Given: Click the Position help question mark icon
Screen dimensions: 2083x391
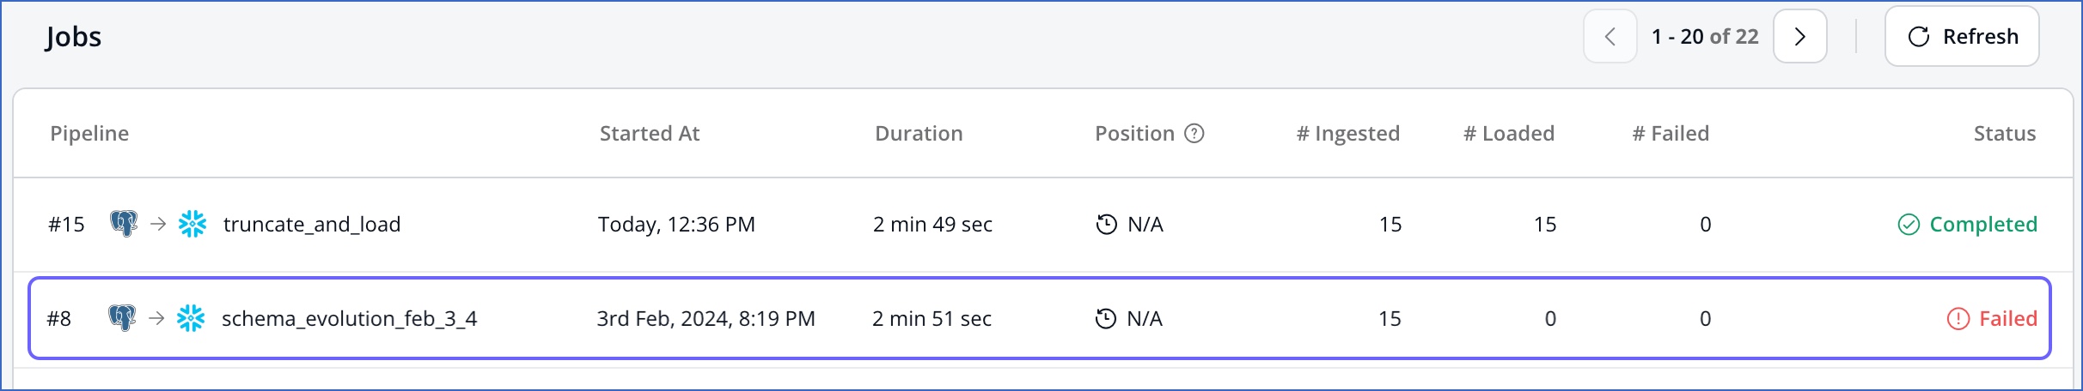Looking at the screenshot, I should 1194,134.
